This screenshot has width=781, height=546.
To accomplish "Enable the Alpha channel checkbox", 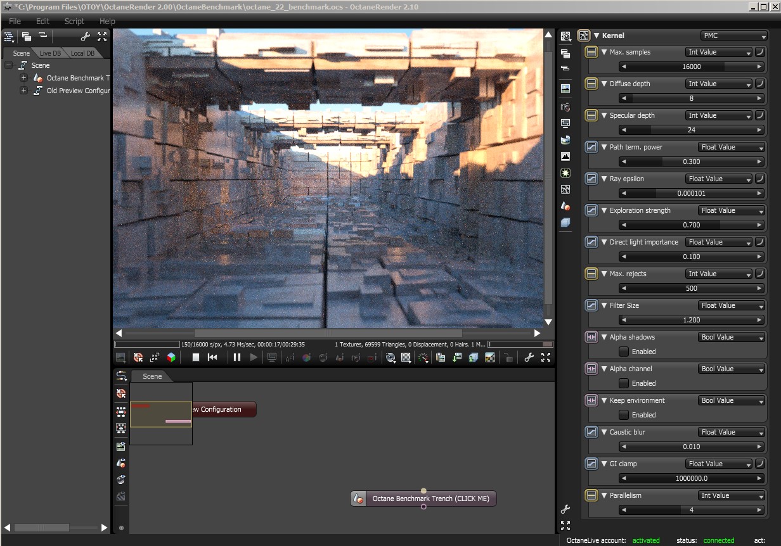I will coord(624,383).
